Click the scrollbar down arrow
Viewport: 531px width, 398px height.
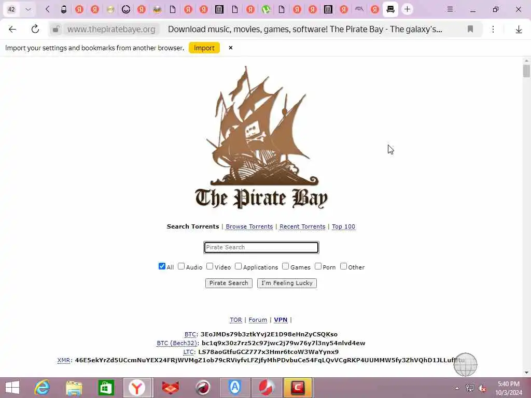(x=526, y=373)
